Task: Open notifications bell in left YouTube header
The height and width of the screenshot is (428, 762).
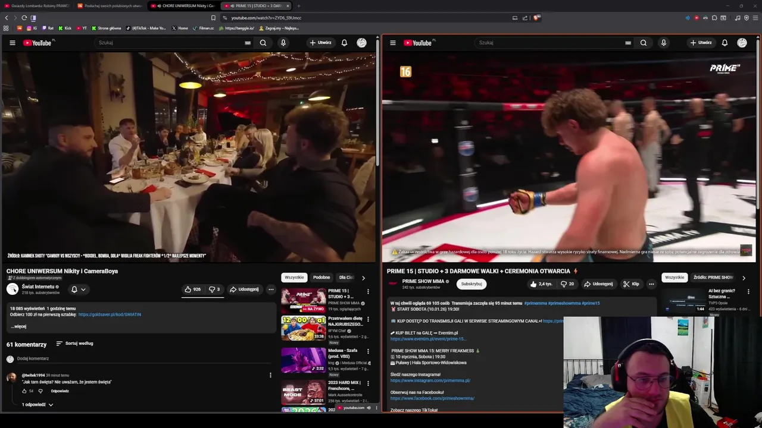Action: point(344,43)
